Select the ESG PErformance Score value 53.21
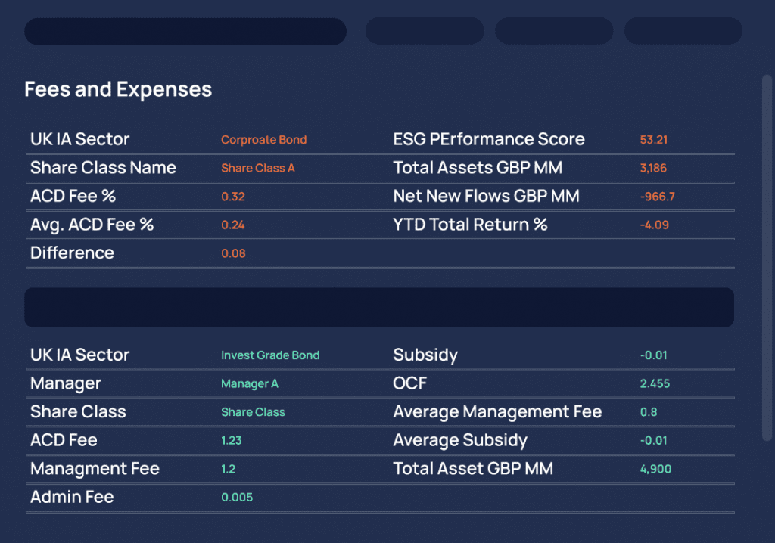 (x=653, y=140)
